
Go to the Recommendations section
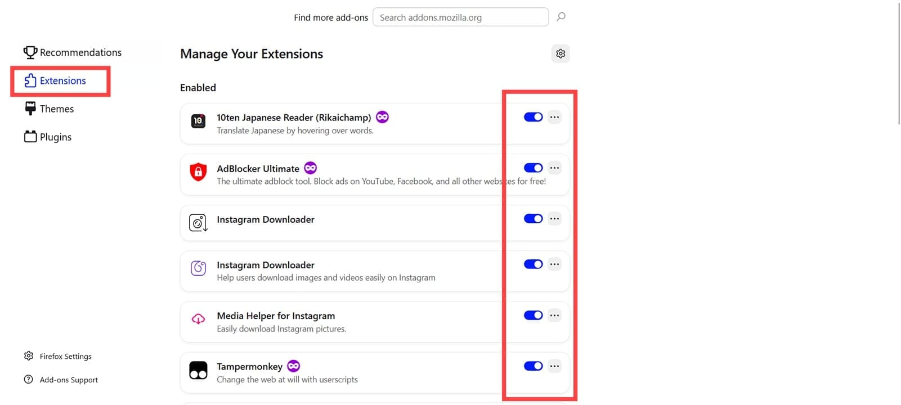(x=73, y=52)
